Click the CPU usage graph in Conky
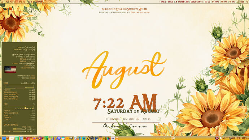The height and width of the screenshot is (140, 249). point(19,107)
